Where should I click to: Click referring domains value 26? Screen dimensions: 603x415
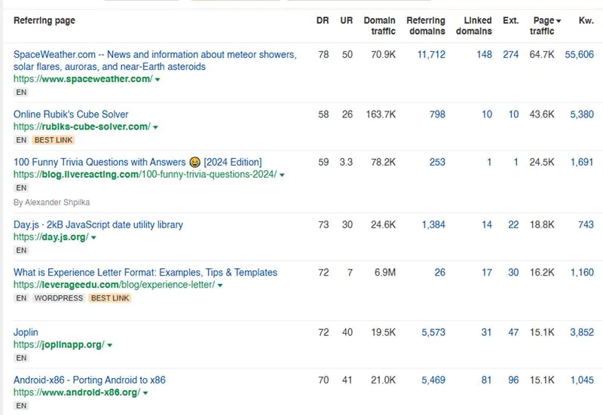[440, 273]
